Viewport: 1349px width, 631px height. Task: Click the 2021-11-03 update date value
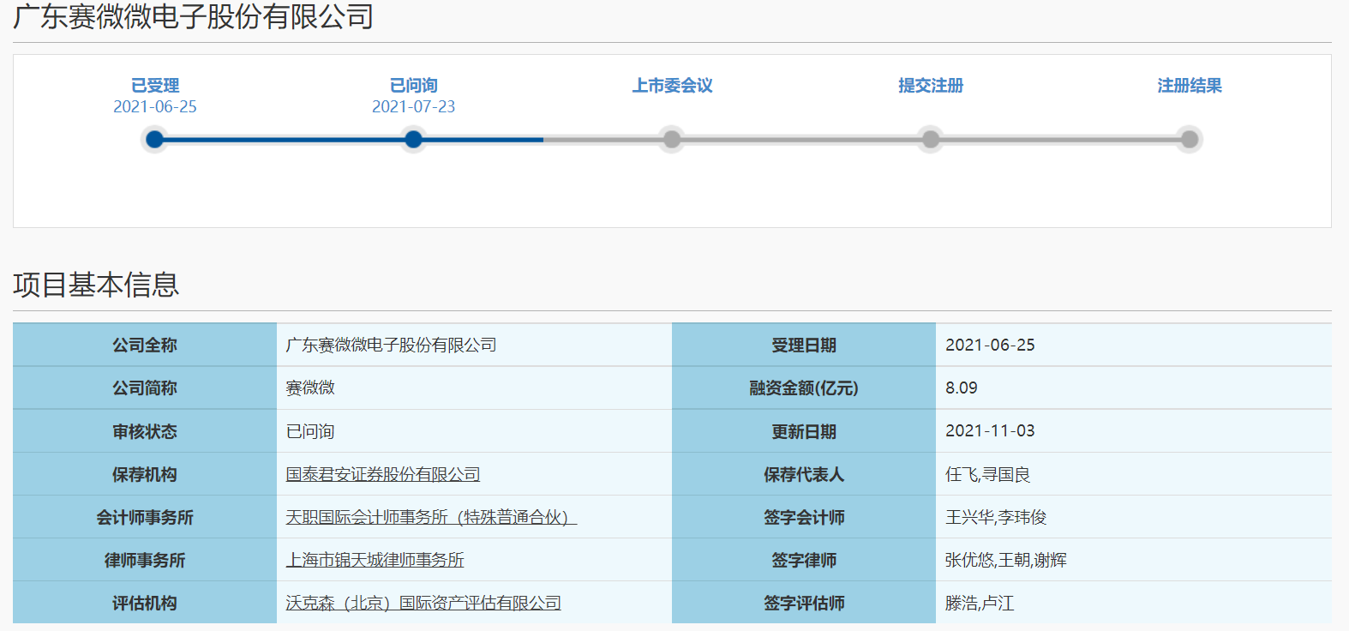(x=990, y=430)
